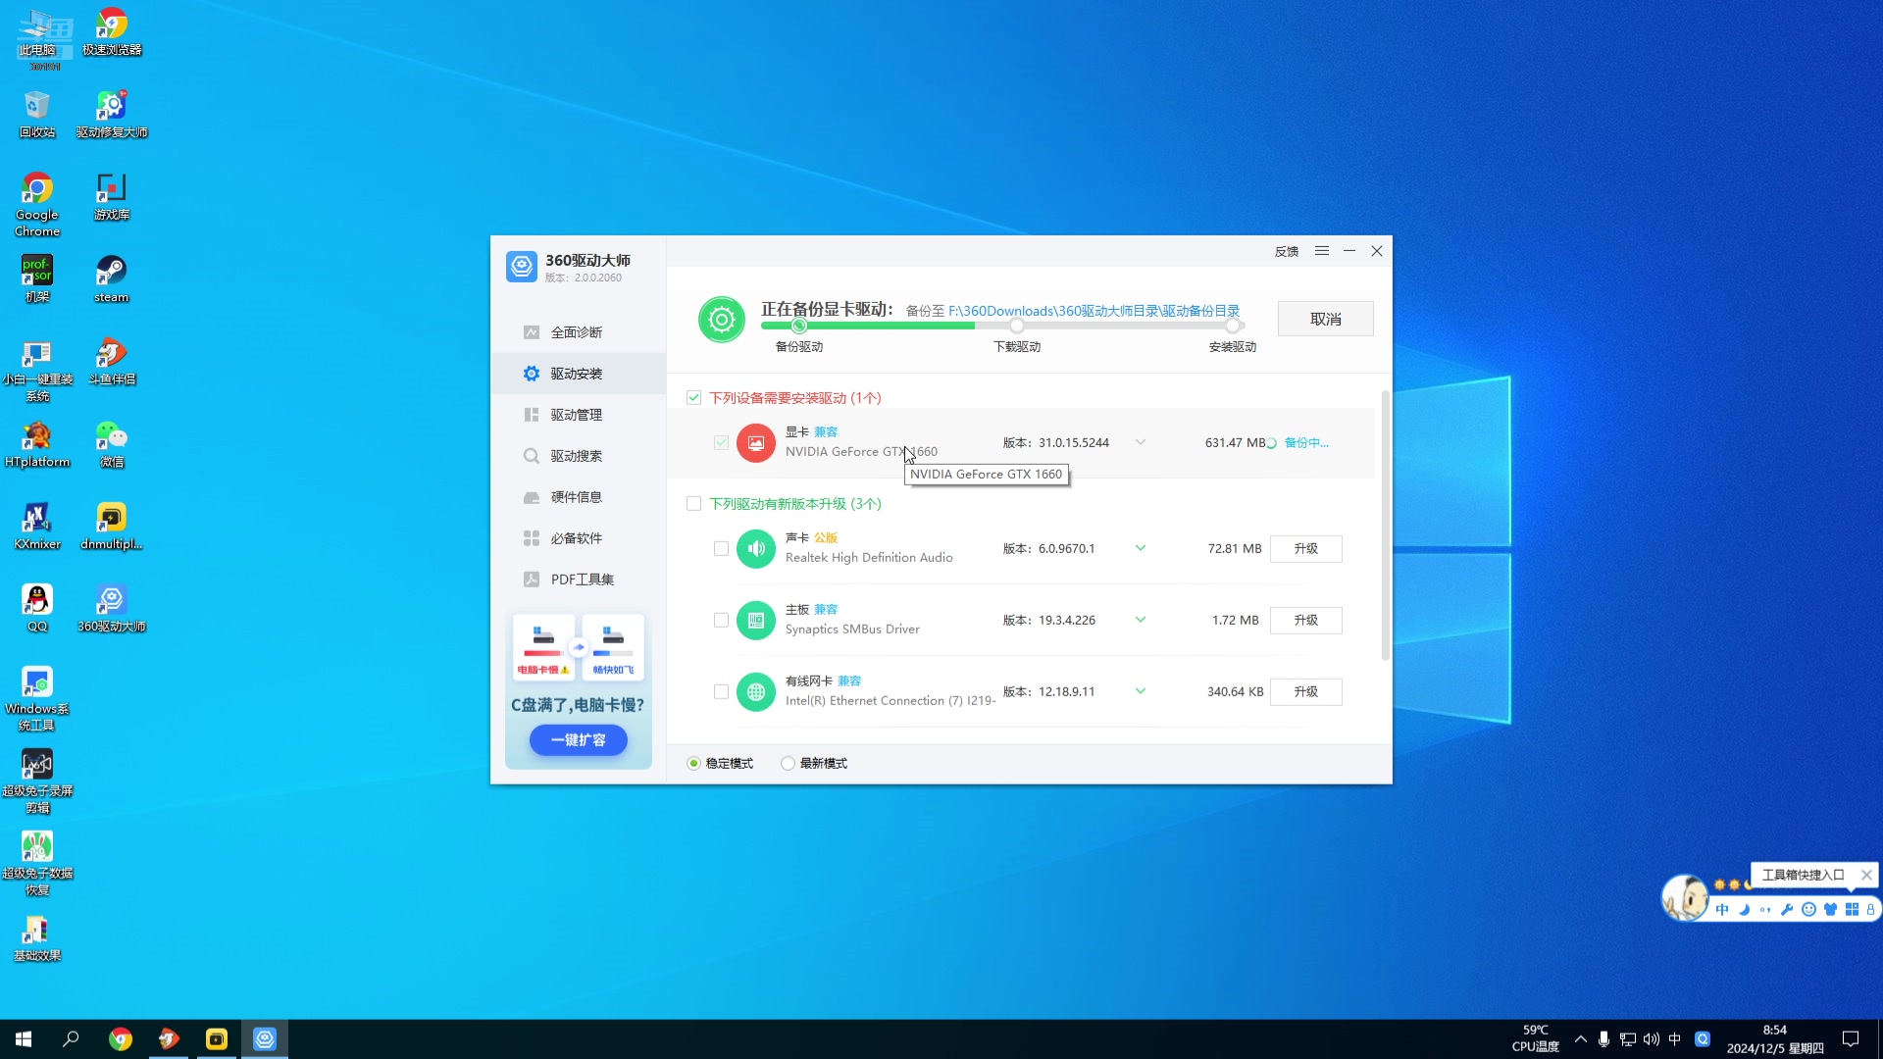Open 驱动搜索 in sidebar

(578, 456)
